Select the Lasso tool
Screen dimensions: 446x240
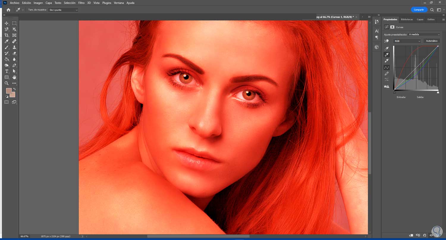(x=7, y=29)
